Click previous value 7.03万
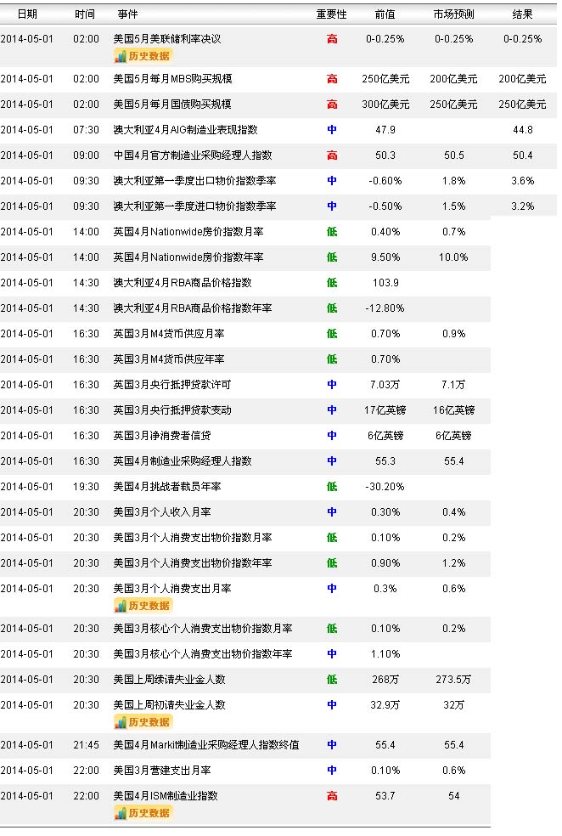 click(385, 384)
